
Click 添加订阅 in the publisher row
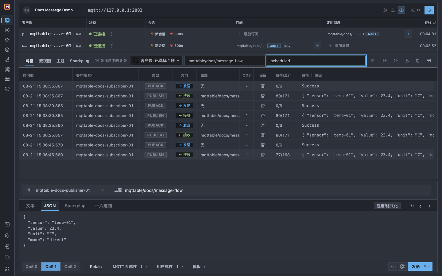tap(248, 34)
